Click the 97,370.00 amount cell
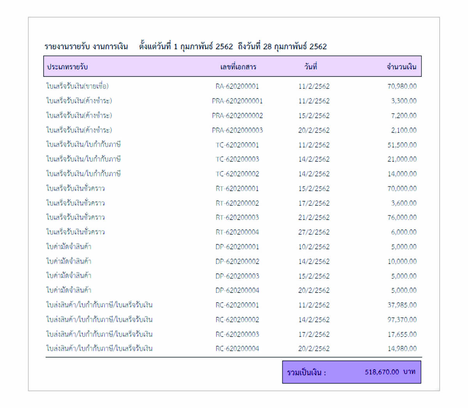This screenshot has width=468, height=408. pos(402,319)
